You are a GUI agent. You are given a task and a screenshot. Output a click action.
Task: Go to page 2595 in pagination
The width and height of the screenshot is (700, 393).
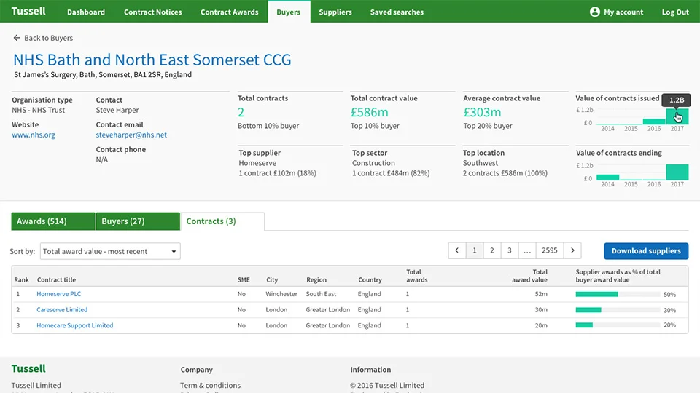coord(550,251)
